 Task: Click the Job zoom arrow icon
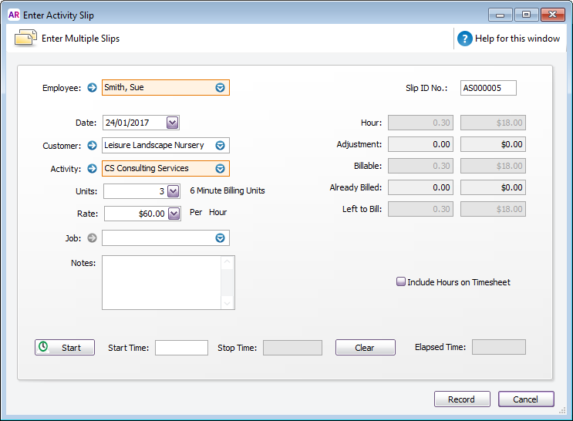pos(93,238)
